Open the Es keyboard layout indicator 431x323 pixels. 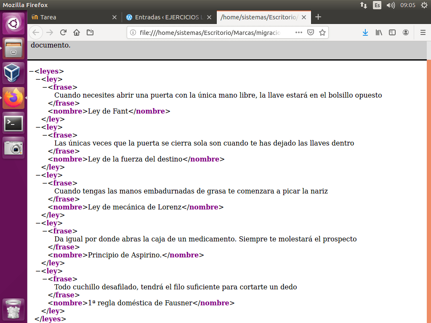[x=377, y=5]
